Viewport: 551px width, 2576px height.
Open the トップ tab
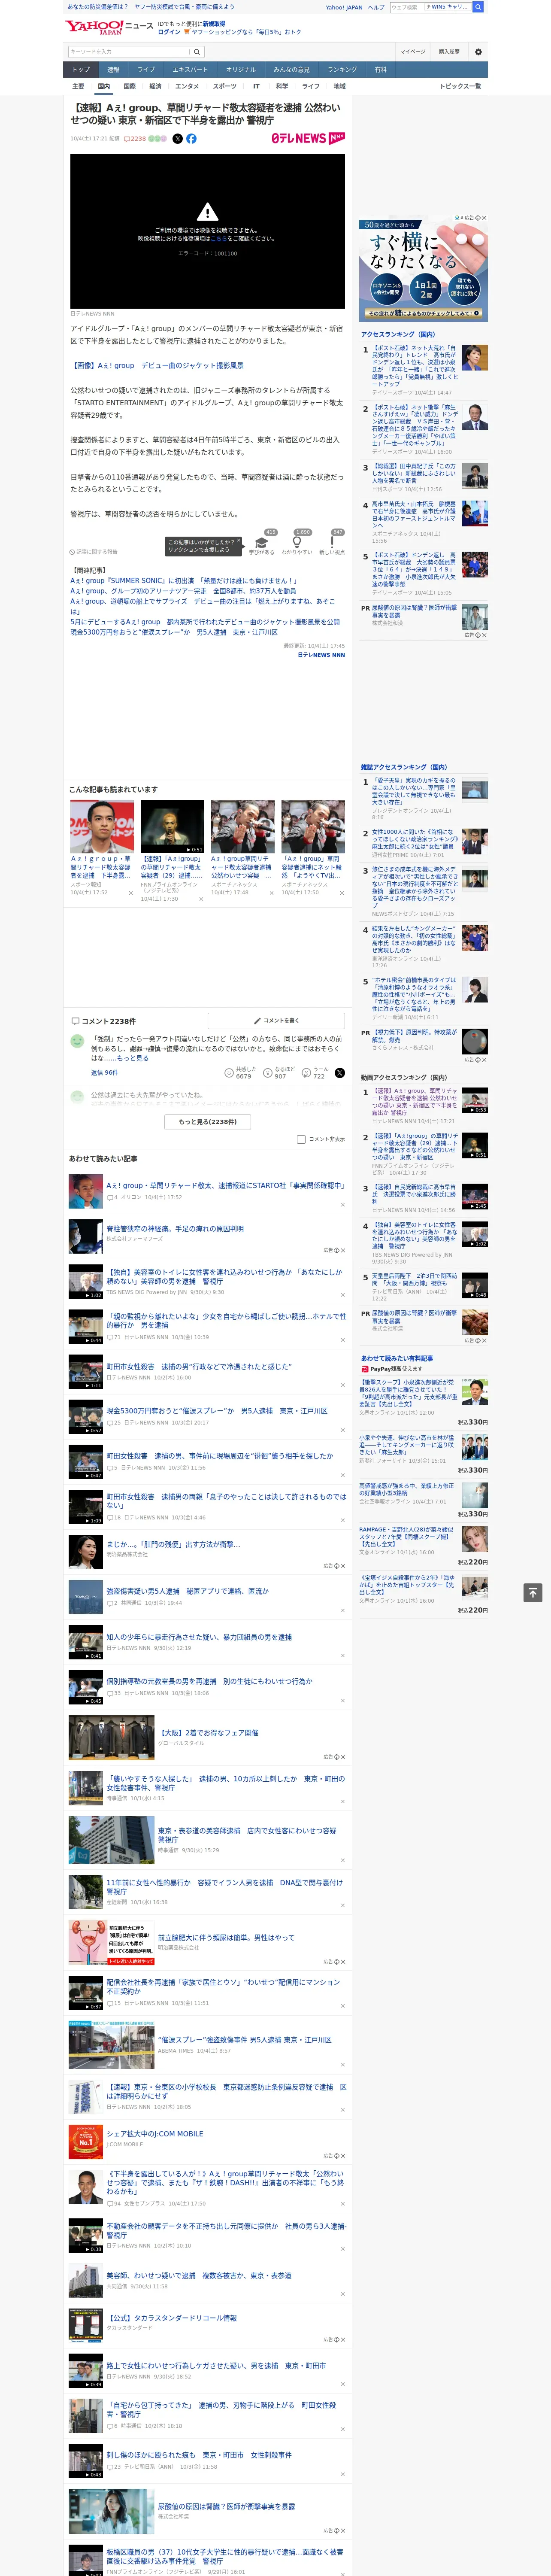click(81, 70)
